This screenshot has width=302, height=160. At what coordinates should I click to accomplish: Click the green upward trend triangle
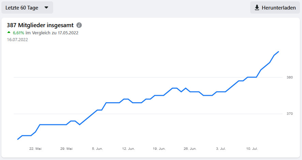pyautogui.click(x=9, y=33)
